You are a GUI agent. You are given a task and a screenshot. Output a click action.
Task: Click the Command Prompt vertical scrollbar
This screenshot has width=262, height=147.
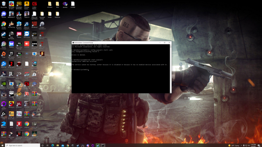point(171,68)
